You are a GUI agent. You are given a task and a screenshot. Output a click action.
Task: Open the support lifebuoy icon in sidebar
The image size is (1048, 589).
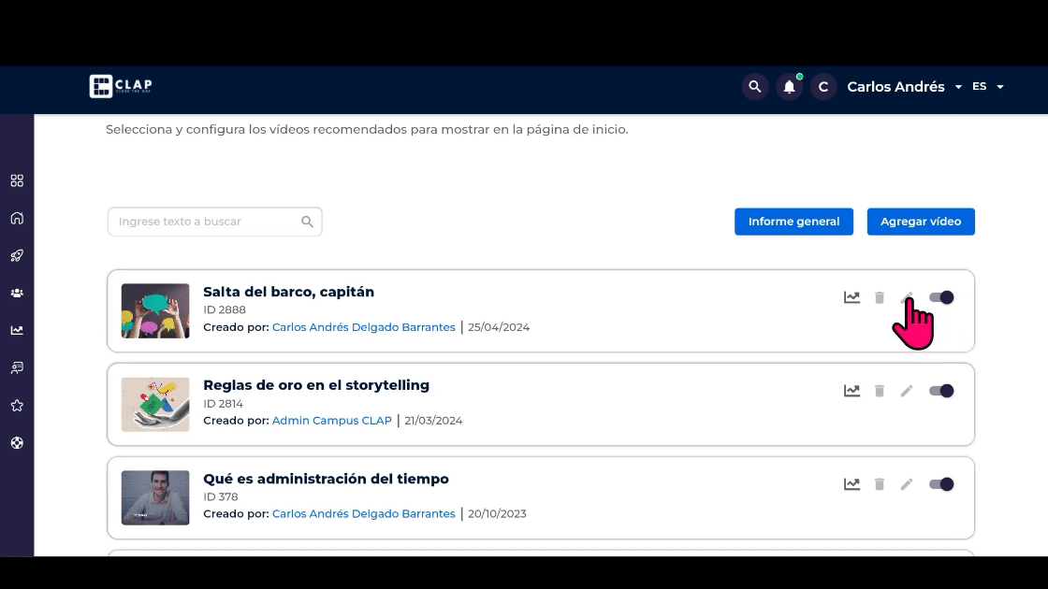click(18, 443)
